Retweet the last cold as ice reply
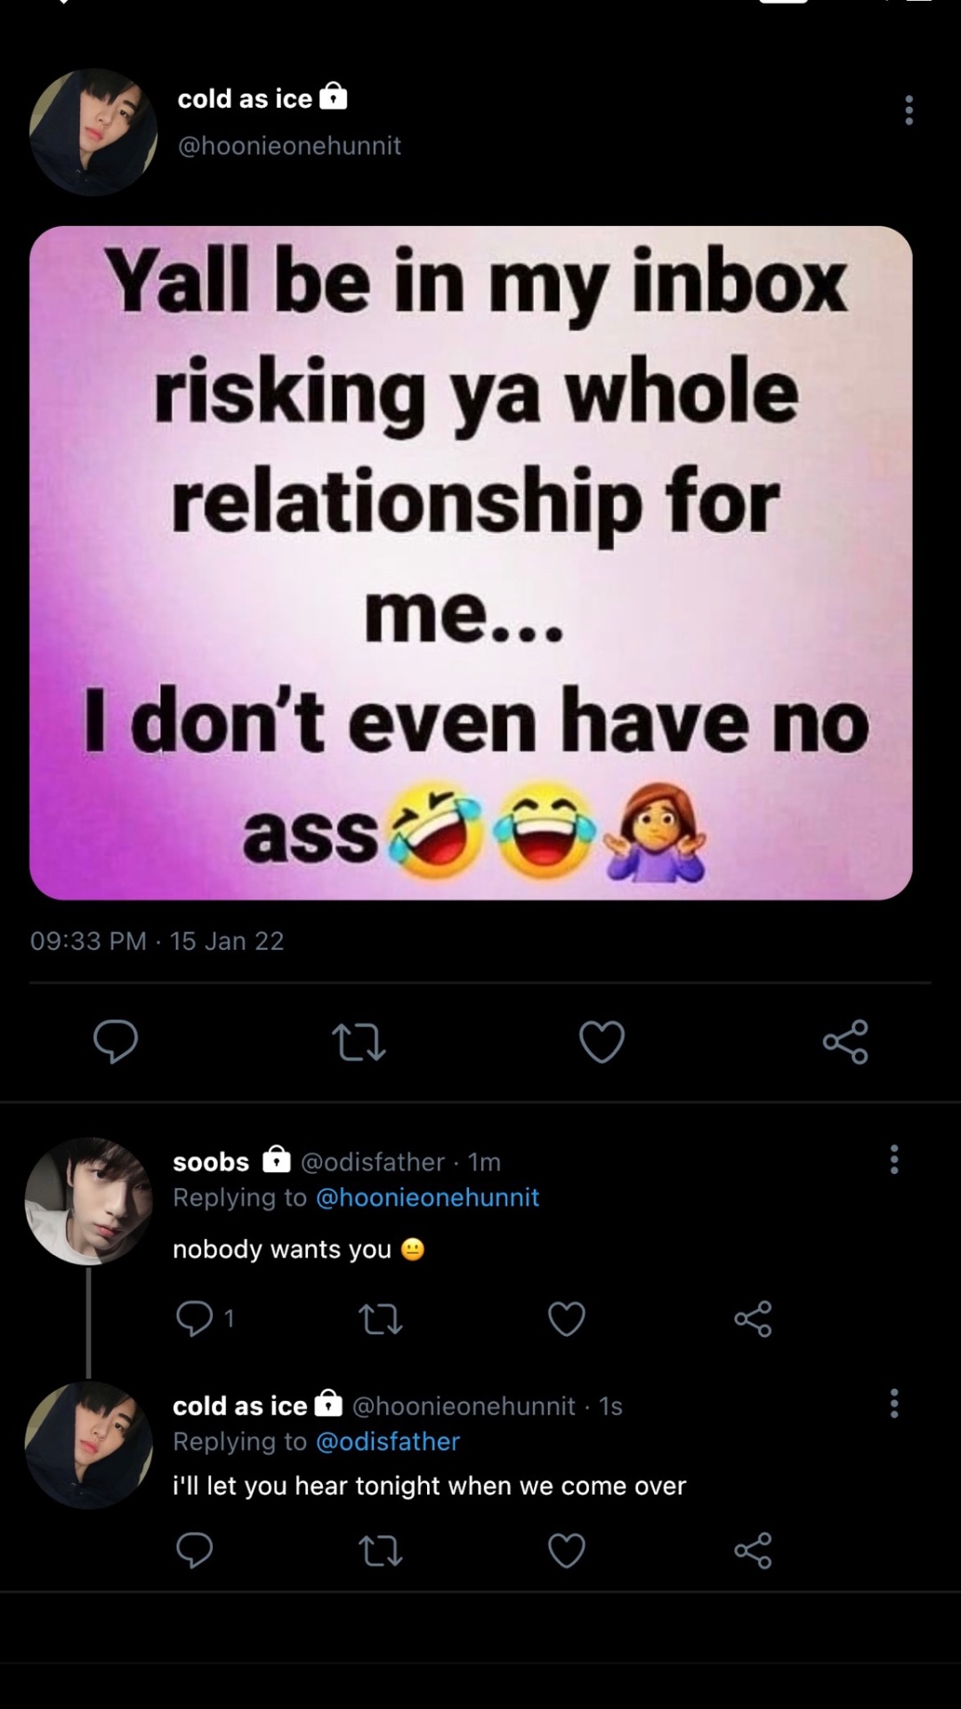The image size is (961, 1709). pyautogui.click(x=380, y=1551)
